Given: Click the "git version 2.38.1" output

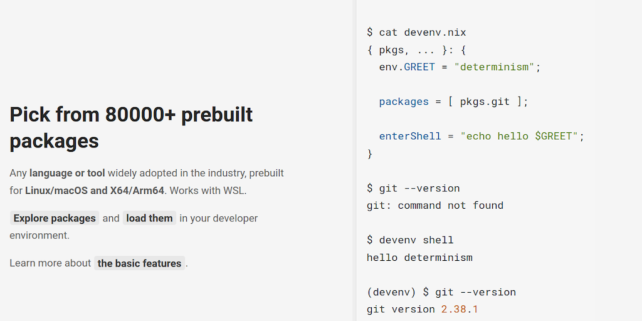Looking at the screenshot, I should click(422, 309).
